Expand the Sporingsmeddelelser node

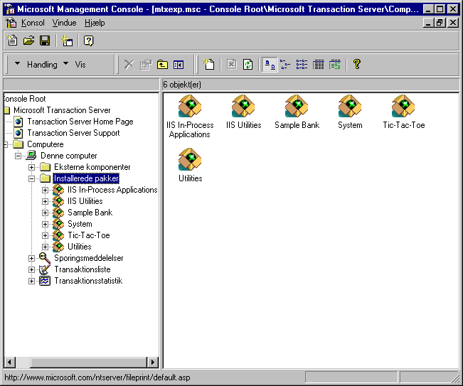tap(31, 258)
